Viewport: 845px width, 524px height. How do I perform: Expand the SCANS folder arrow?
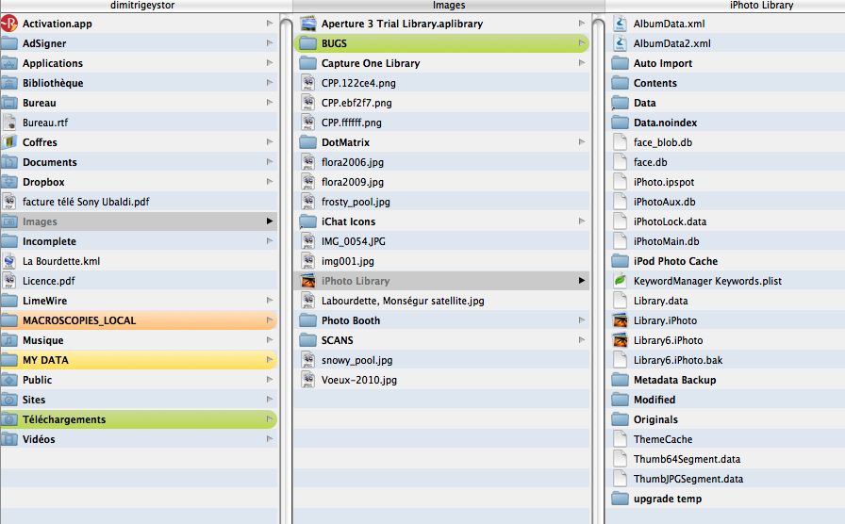[x=582, y=340]
